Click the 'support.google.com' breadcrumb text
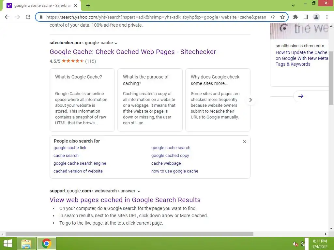This screenshot has width=334, height=250. click(x=70, y=191)
